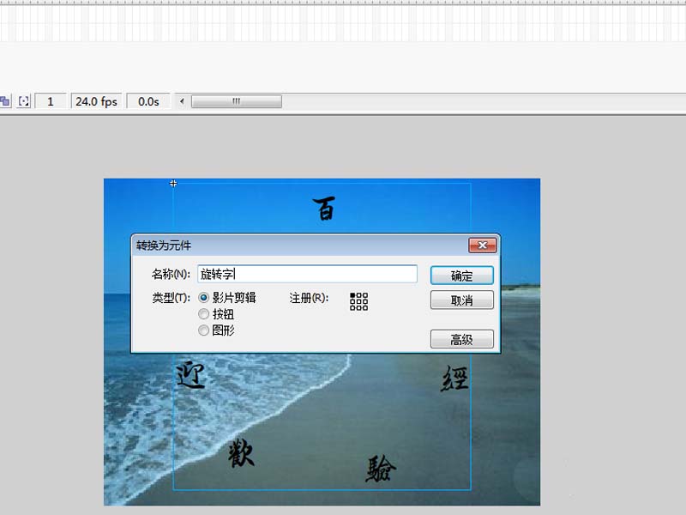
Task: Set registration to the bottom-left grid point
Action: 352,308
